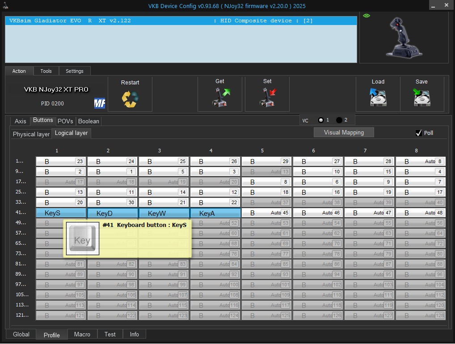The height and width of the screenshot is (344, 455).
Task: Open the Settings tab
Action: click(74, 71)
